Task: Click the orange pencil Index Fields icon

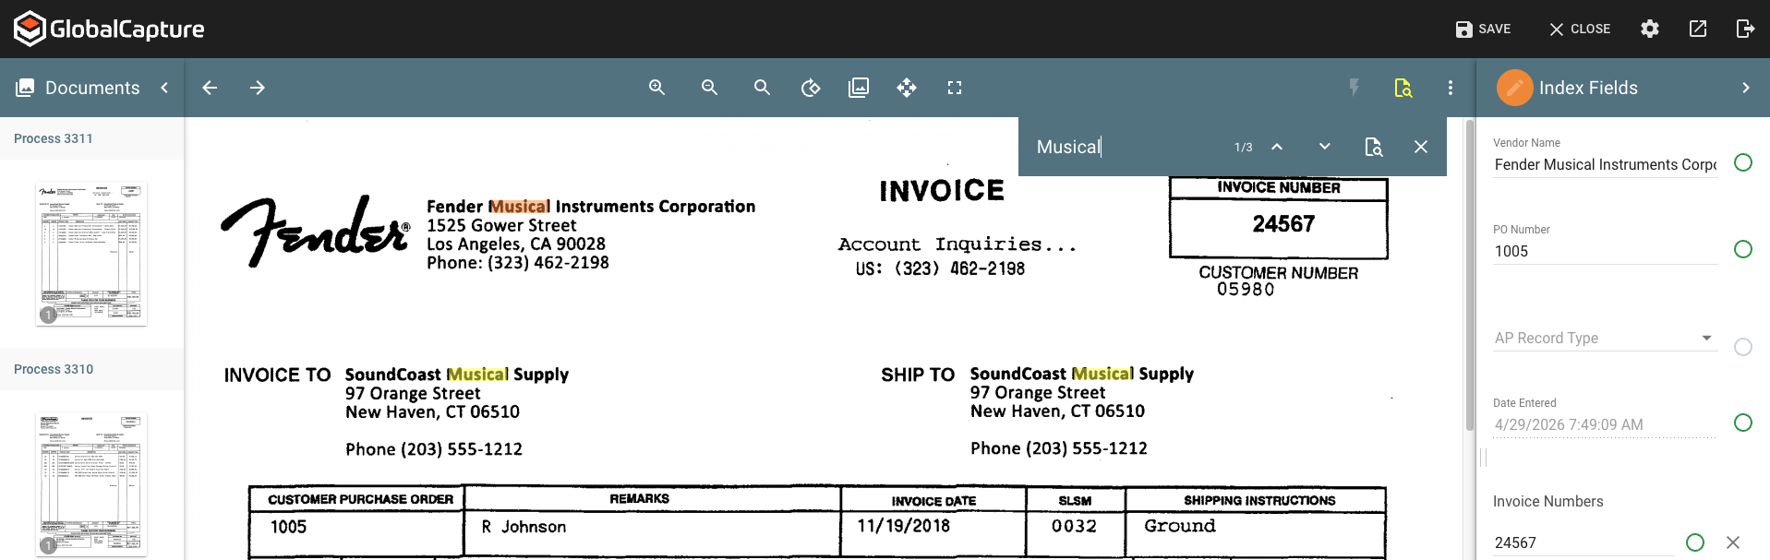Action: pos(1515,88)
